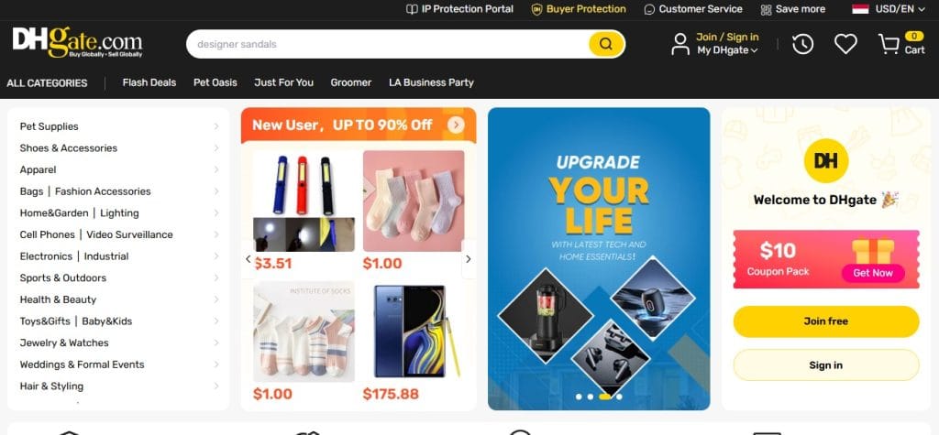Click the Sign in button
Image resolution: width=939 pixels, height=435 pixels.
click(826, 365)
